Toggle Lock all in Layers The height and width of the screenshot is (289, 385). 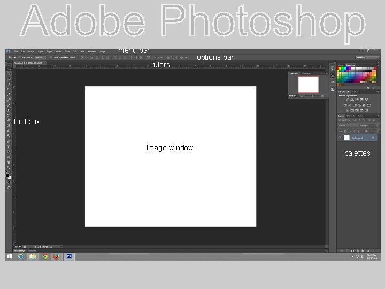click(358, 131)
